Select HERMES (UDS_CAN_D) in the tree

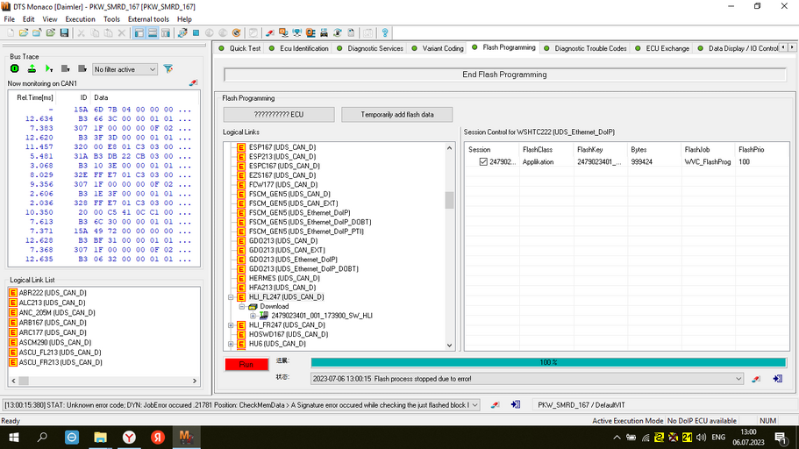tap(284, 278)
